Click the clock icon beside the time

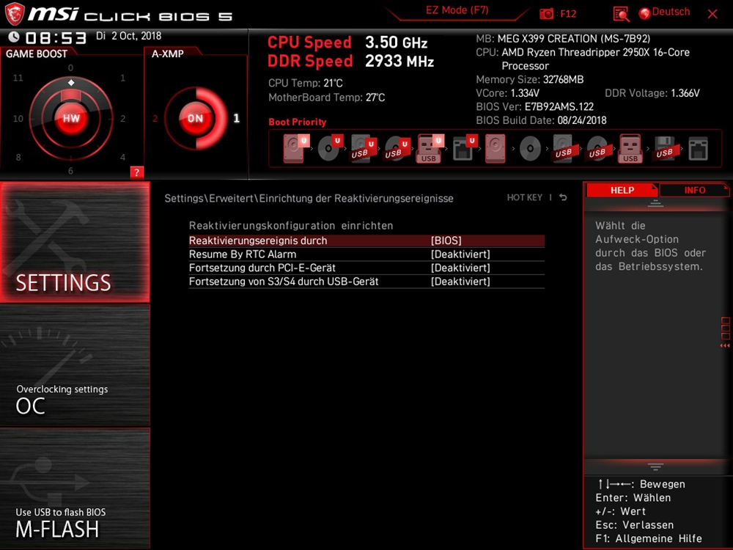point(13,37)
